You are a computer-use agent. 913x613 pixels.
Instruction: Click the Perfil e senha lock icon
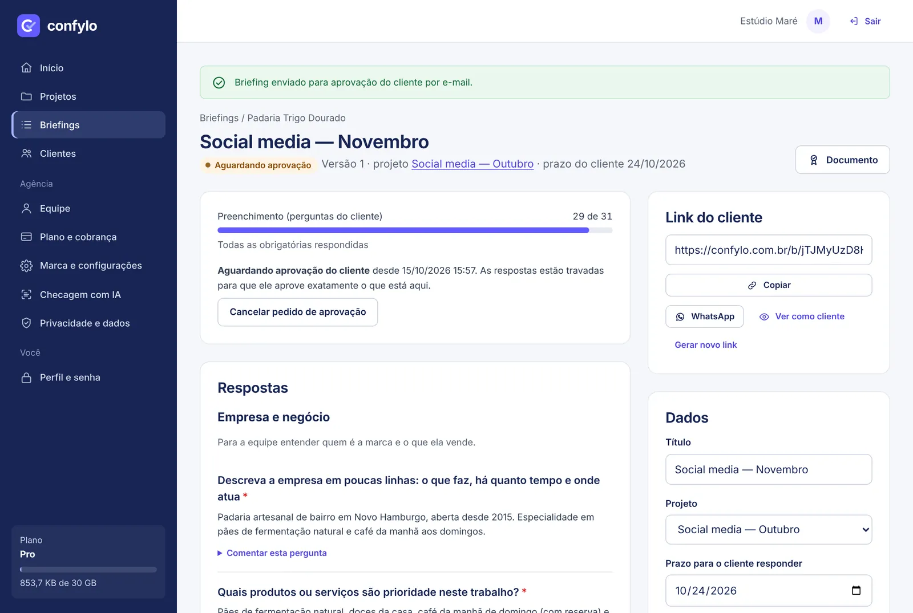coord(26,377)
